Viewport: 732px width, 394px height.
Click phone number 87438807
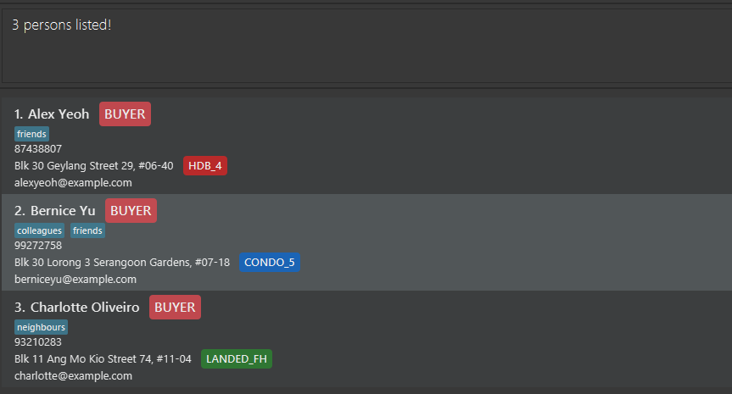coord(38,149)
